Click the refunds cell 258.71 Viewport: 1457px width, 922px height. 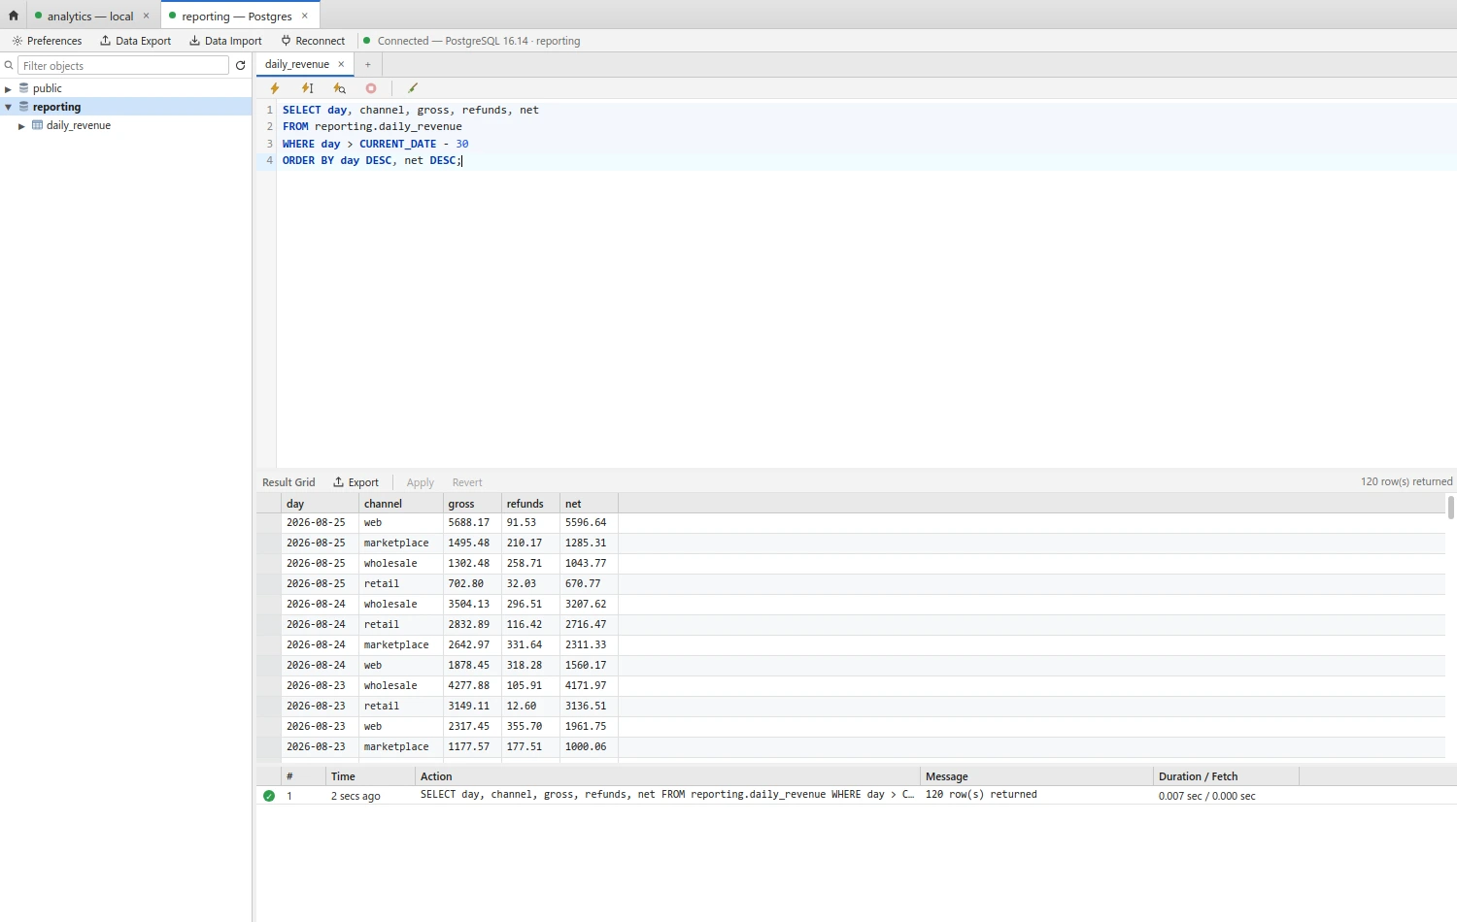[530, 564]
